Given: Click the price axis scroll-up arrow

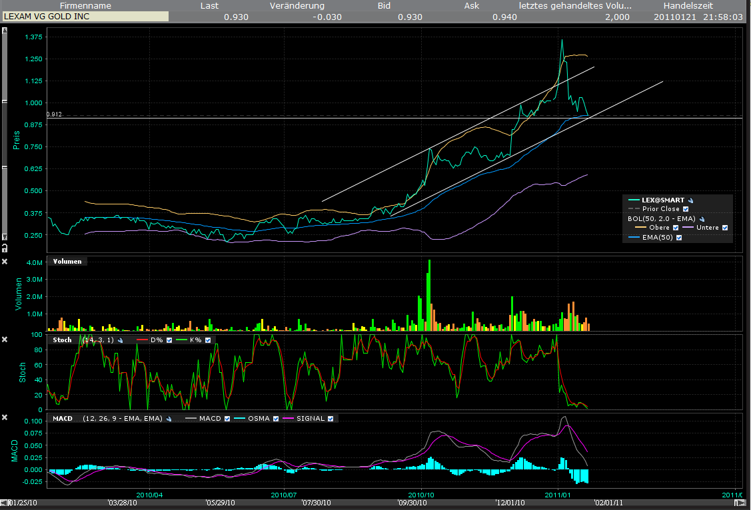Looking at the screenshot, I should coord(5,31).
